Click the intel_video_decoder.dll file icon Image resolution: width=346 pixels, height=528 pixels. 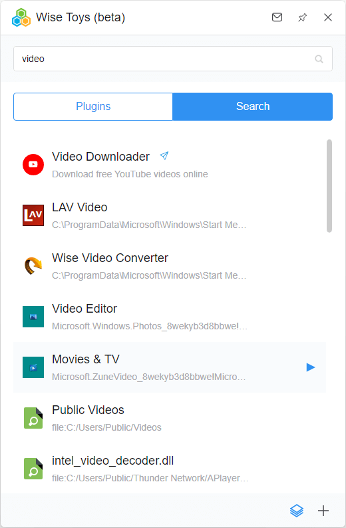point(33,469)
